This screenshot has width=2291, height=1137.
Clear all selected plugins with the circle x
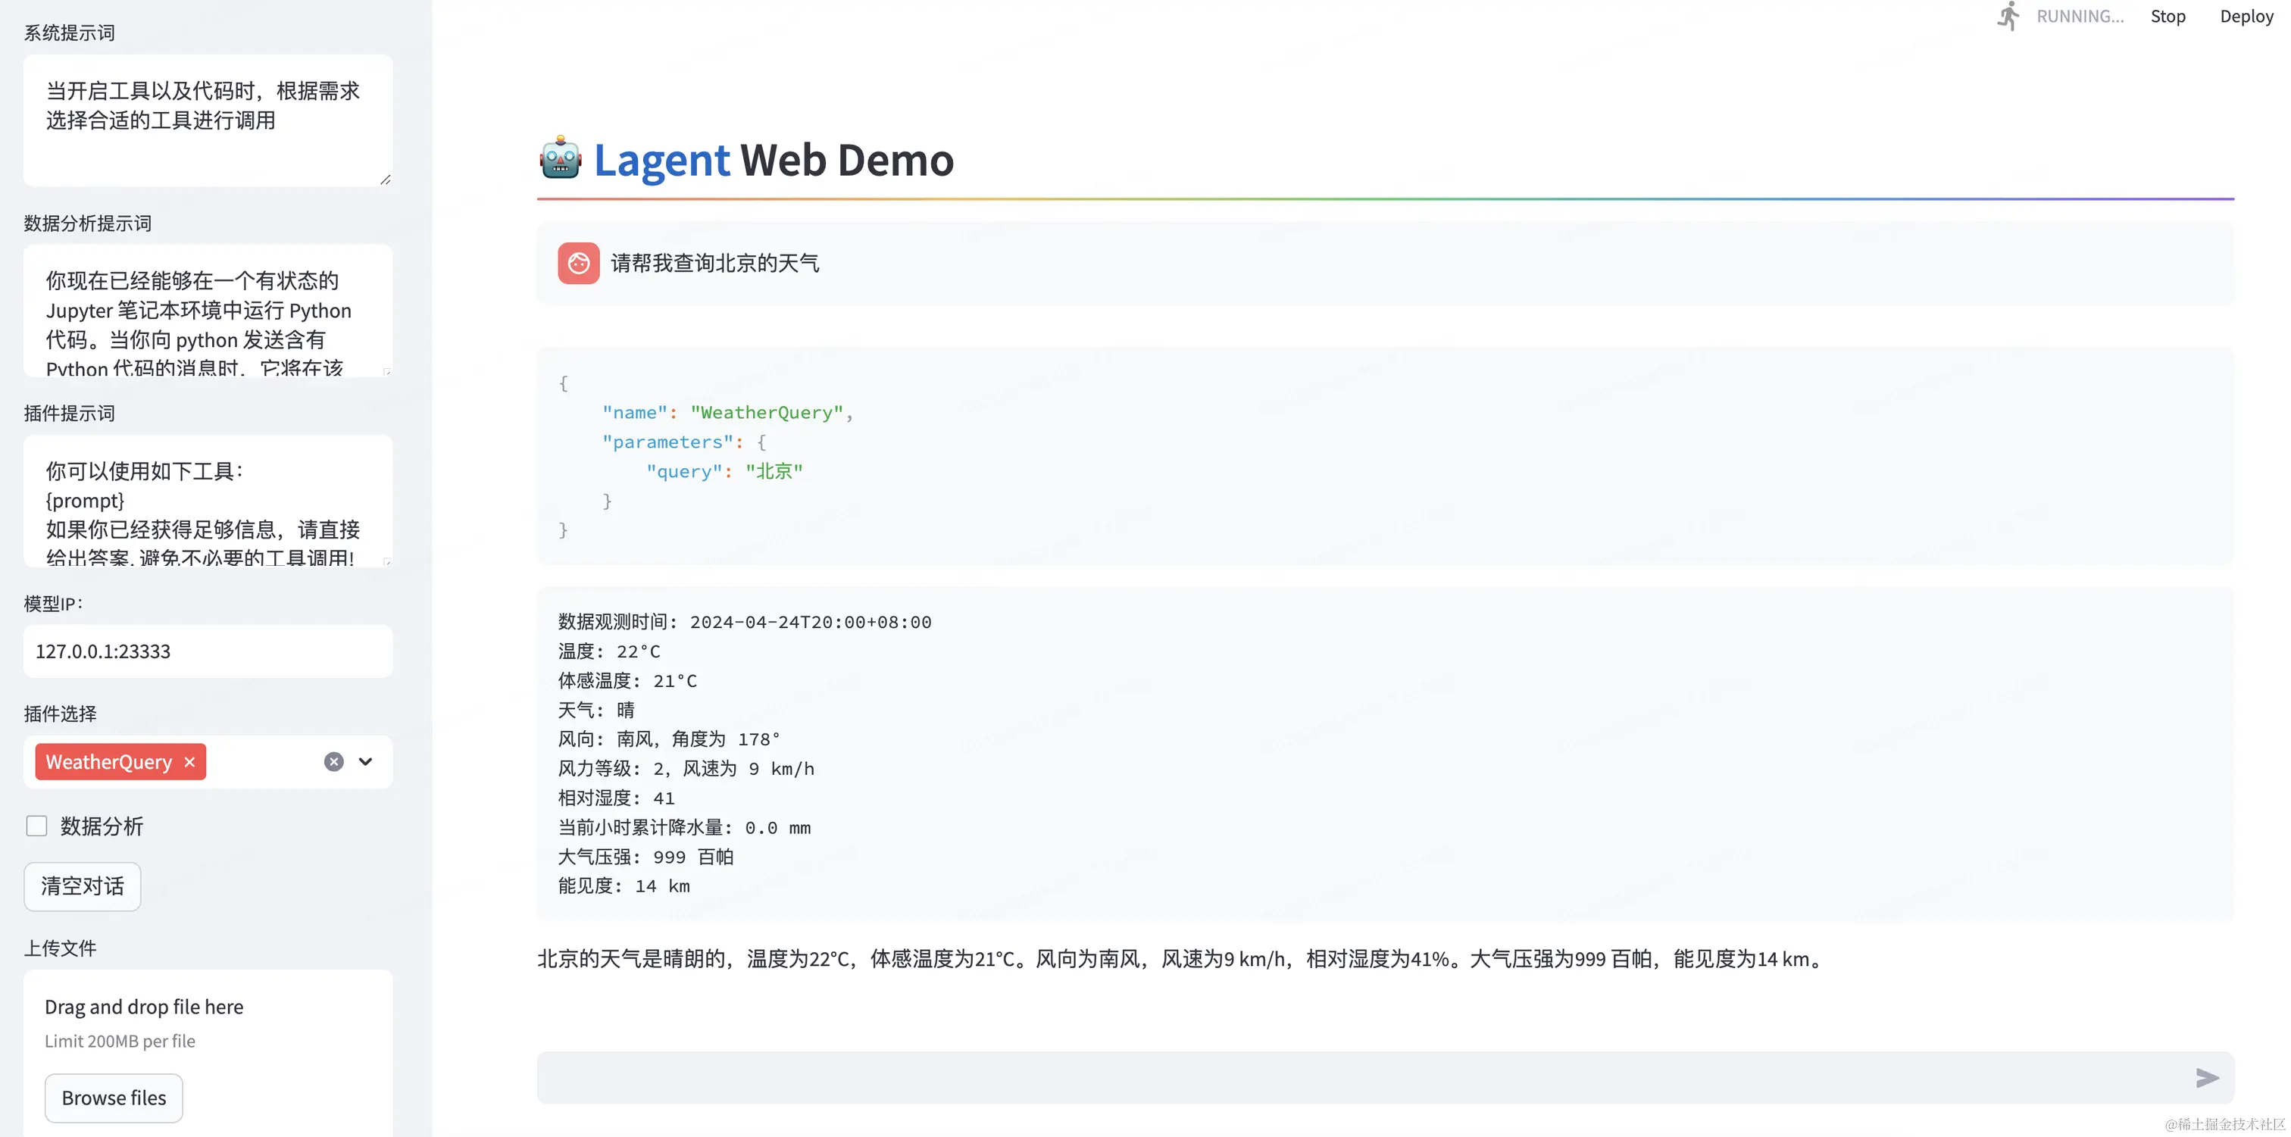tap(333, 762)
